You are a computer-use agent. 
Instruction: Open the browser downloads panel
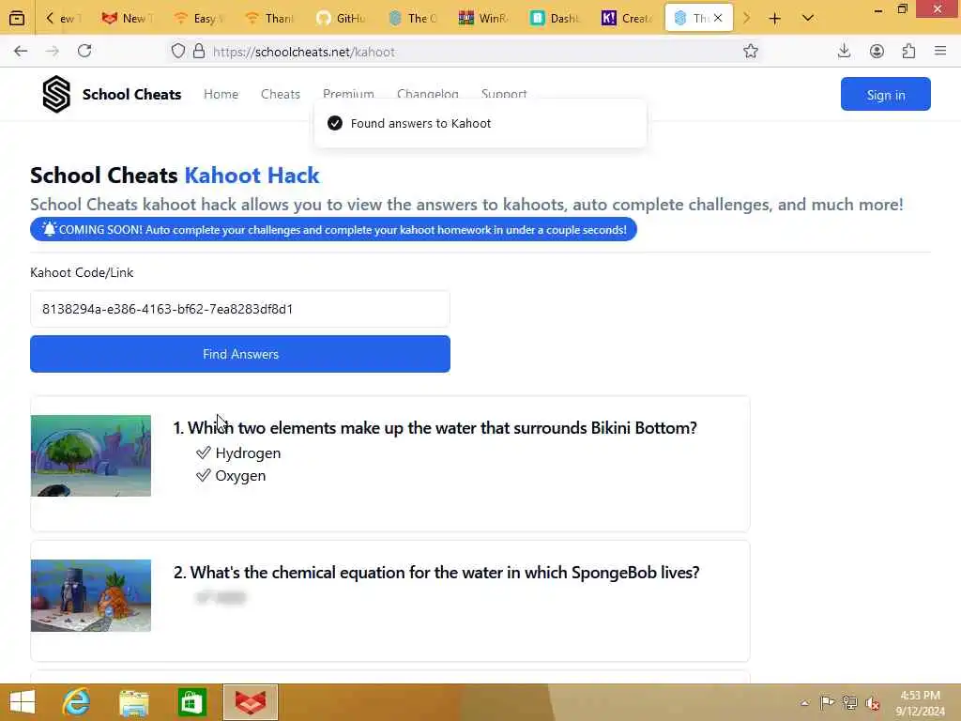[844, 52]
